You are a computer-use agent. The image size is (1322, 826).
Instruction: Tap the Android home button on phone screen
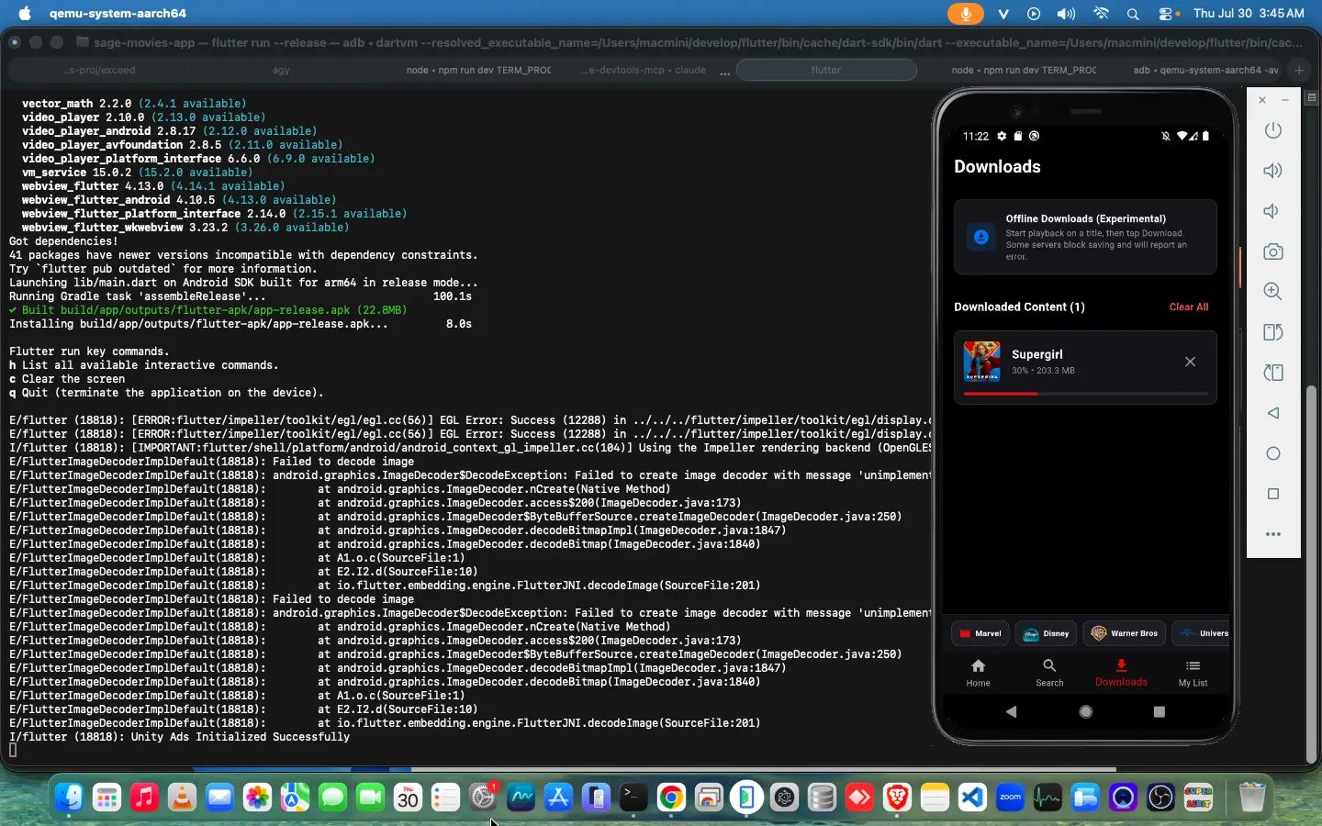coord(1086,711)
